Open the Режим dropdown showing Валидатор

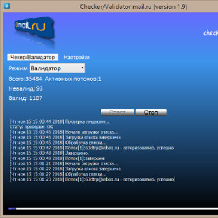point(57,68)
